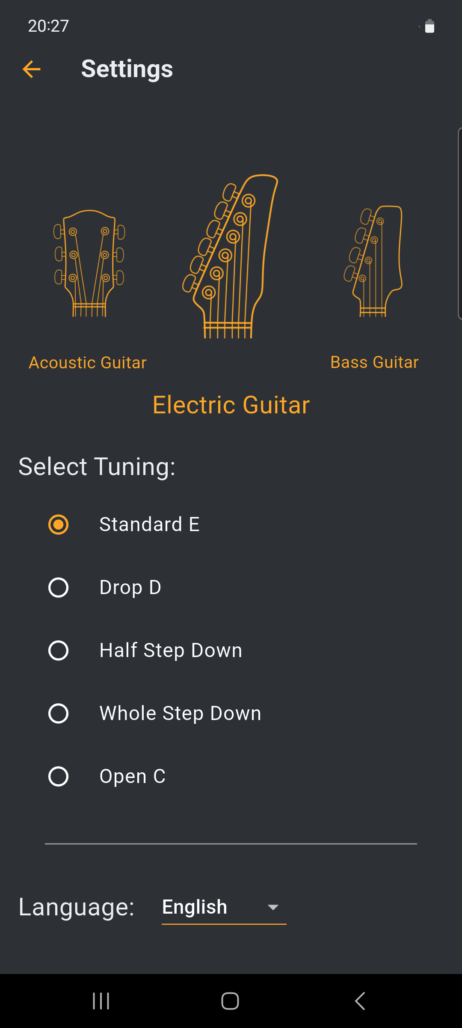Open the Language dropdown arrow
The height and width of the screenshot is (1028, 462).
(273, 907)
